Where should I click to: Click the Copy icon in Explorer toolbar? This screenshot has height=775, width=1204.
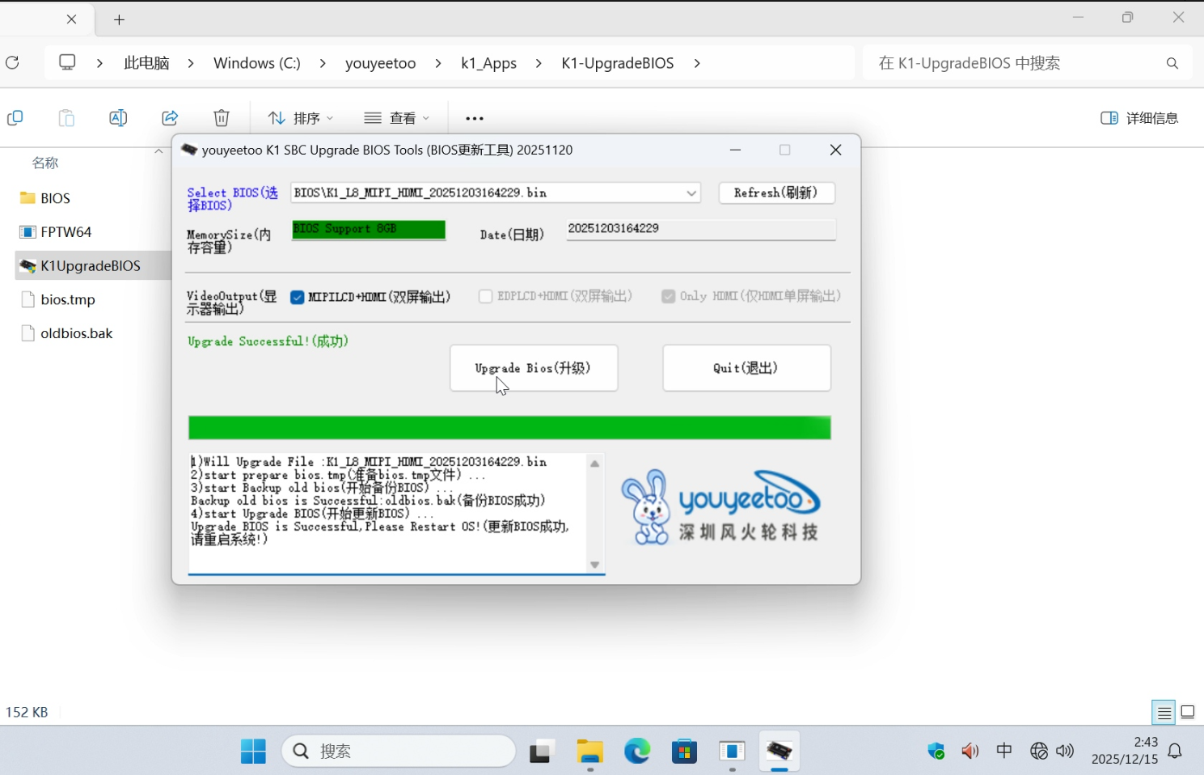[x=15, y=118]
